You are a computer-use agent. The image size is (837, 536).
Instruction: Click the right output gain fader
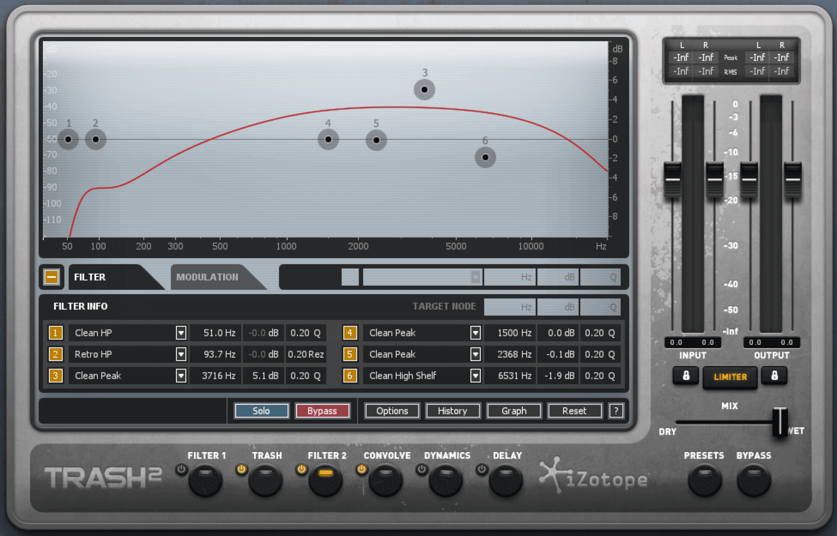click(x=793, y=179)
